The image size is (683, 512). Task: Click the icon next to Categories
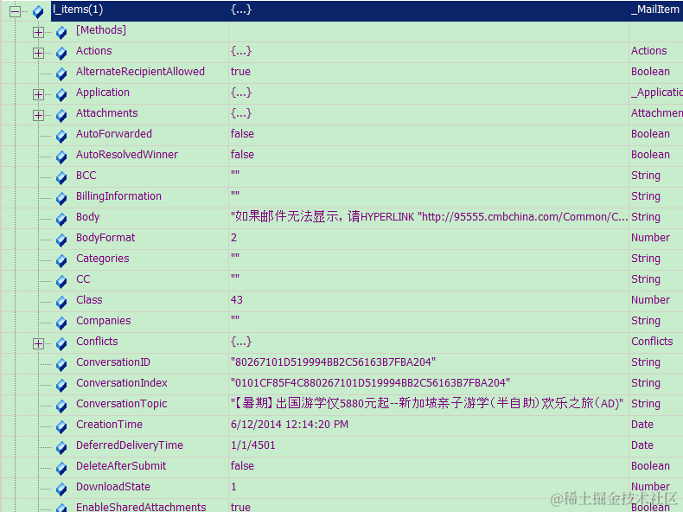61,261
